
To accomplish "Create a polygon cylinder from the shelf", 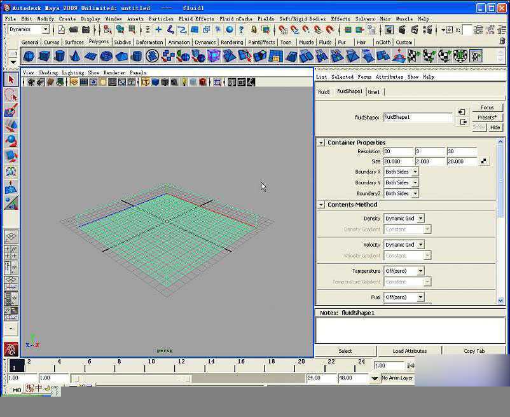I will click(59, 56).
